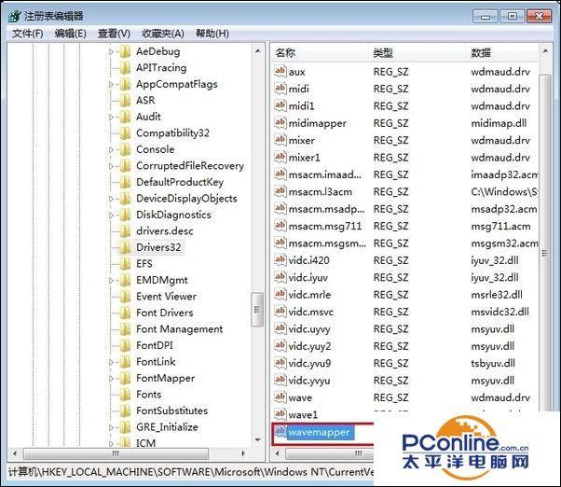Expand the Audit tree node
561x487 pixels.
[x=111, y=118]
